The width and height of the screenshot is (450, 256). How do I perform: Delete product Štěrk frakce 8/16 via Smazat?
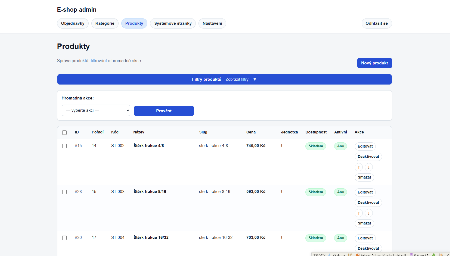(x=364, y=223)
